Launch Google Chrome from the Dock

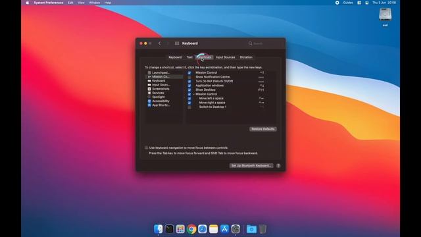pyautogui.click(x=191, y=229)
